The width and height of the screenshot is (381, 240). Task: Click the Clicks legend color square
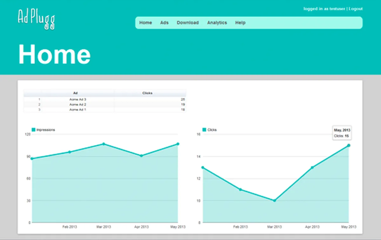pos(204,130)
